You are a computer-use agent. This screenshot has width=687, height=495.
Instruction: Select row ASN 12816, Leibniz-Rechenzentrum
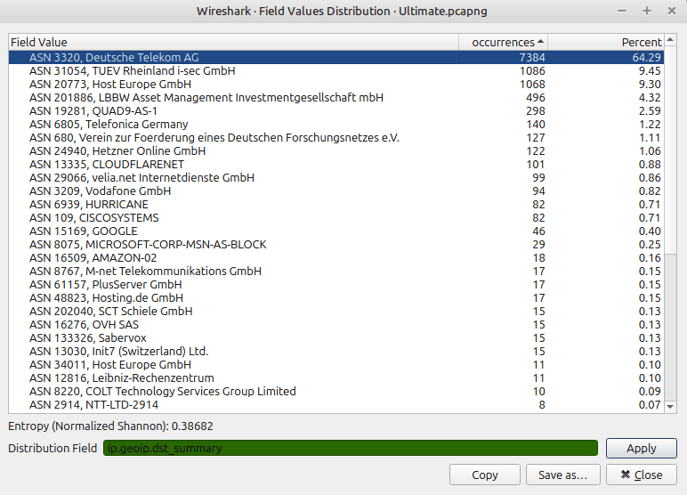[x=336, y=378]
